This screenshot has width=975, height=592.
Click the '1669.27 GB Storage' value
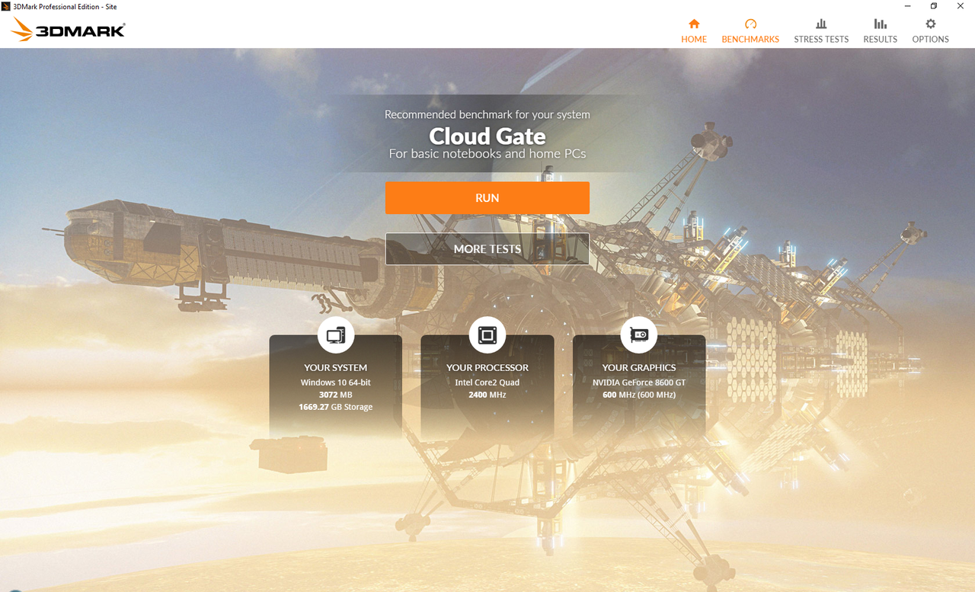pos(336,407)
